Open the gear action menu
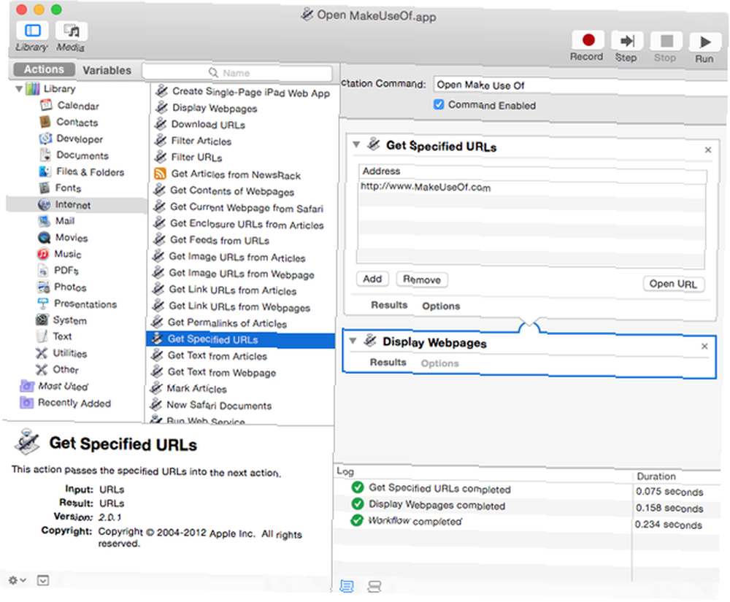 click(x=17, y=580)
